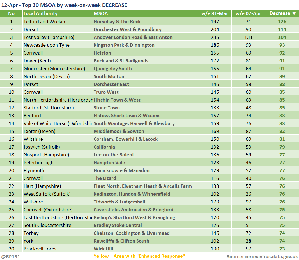Click the MSOA column header
Screen dimensions: 299x260
pos(101,13)
